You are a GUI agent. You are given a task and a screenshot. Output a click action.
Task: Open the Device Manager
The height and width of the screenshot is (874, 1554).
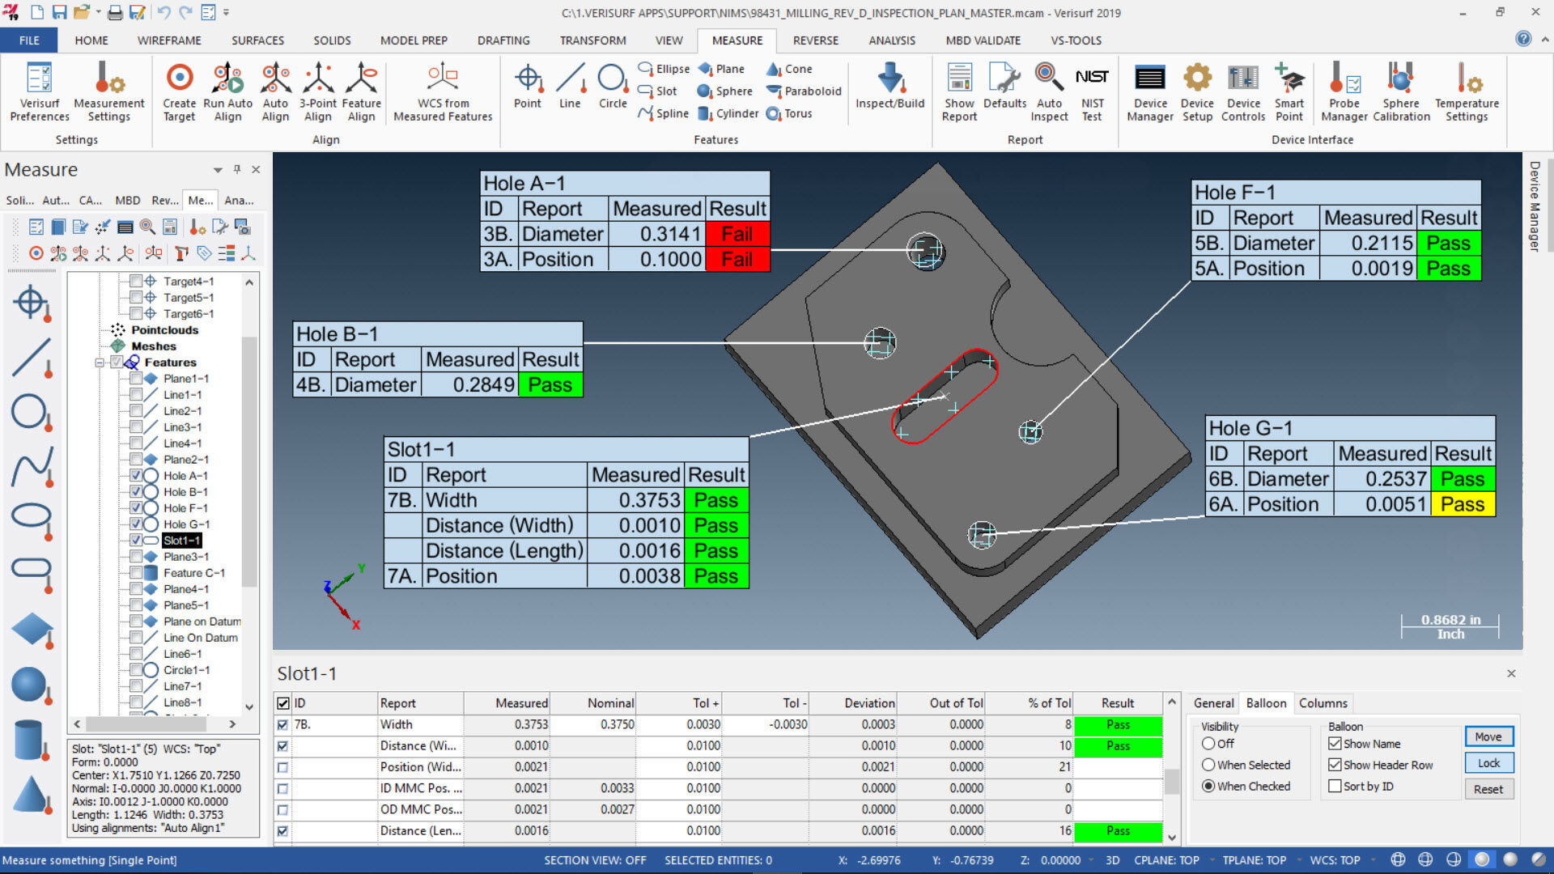click(x=1149, y=91)
